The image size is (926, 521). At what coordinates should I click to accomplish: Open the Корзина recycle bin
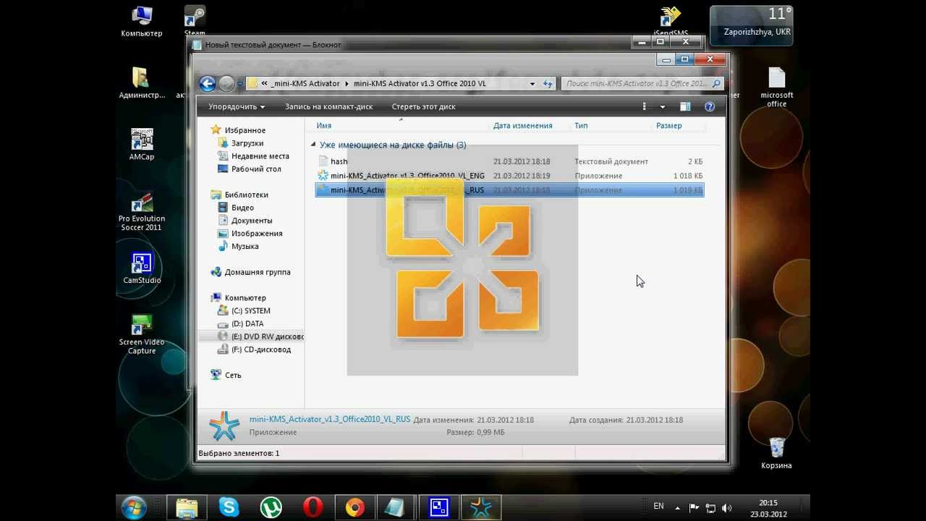tap(776, 453)
